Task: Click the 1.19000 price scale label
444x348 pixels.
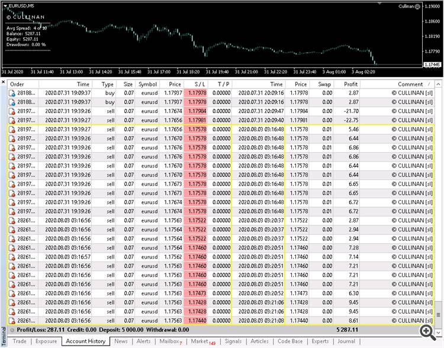Action: [x=433, y=7]
